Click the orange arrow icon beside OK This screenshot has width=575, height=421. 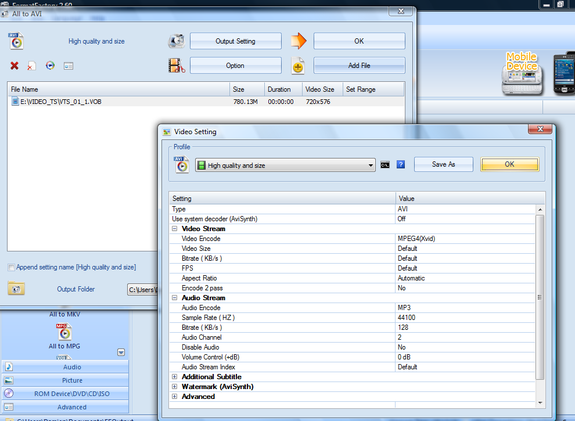click(299, 41)
